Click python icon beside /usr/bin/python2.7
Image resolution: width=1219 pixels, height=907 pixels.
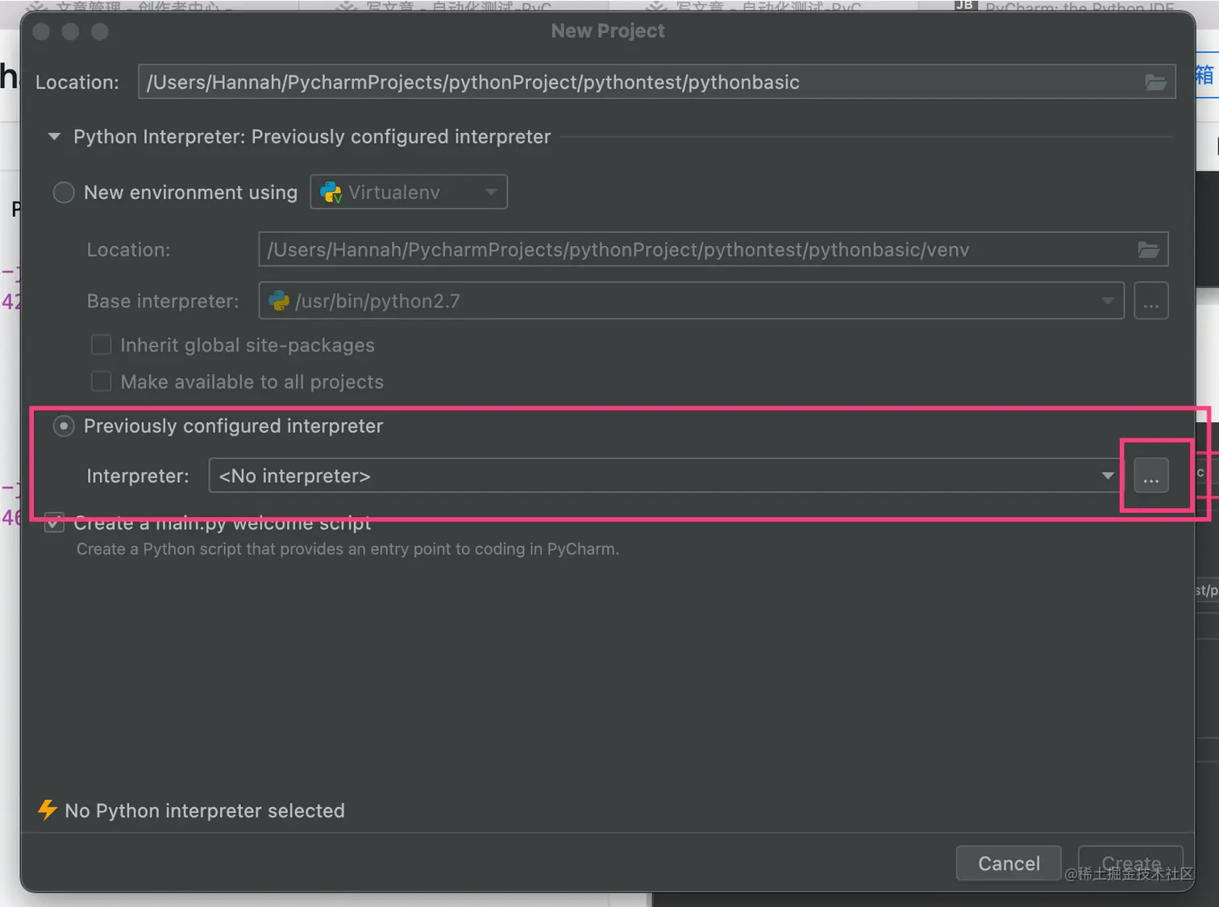click(279, 302)
